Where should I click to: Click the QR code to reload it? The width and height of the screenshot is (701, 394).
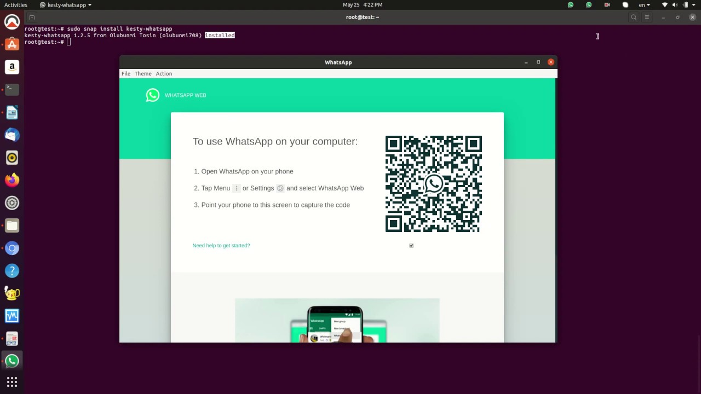pyautogui.click(x=434, y=184)
